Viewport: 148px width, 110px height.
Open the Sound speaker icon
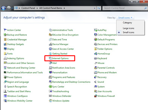pos(95,82)
